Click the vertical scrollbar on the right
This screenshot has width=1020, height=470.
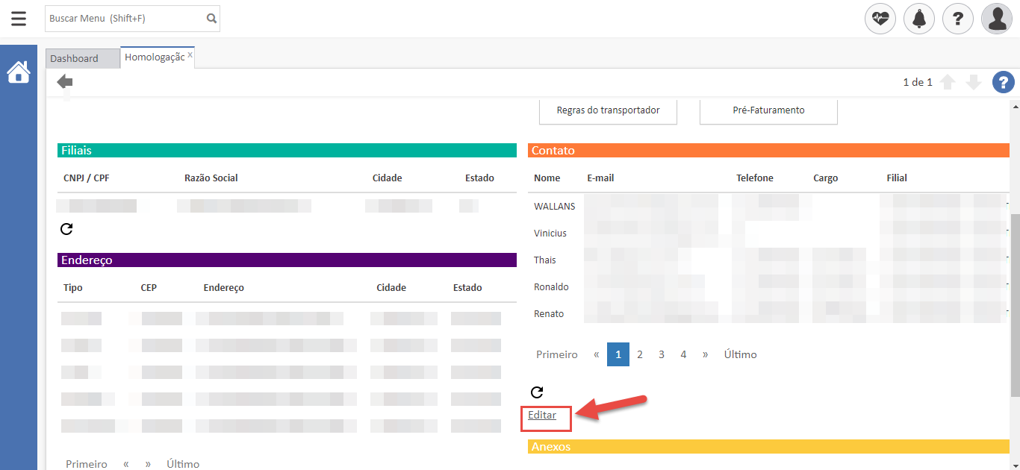(x=1015, y=261)
